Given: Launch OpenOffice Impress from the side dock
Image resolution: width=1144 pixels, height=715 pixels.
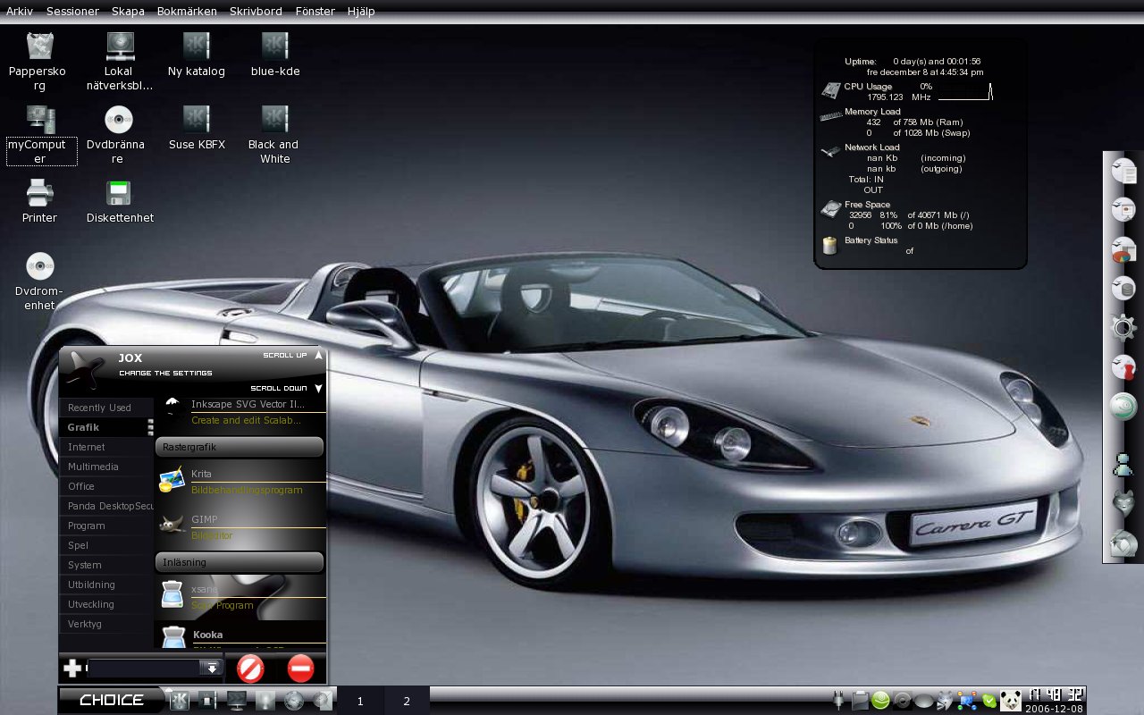Looking at the screenshot, I should 1123,210.
